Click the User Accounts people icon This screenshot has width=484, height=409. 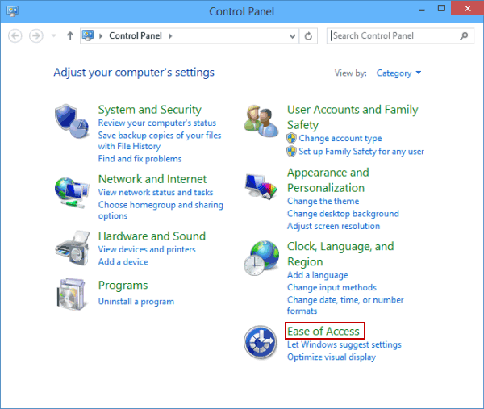click(x=261, y=121)
